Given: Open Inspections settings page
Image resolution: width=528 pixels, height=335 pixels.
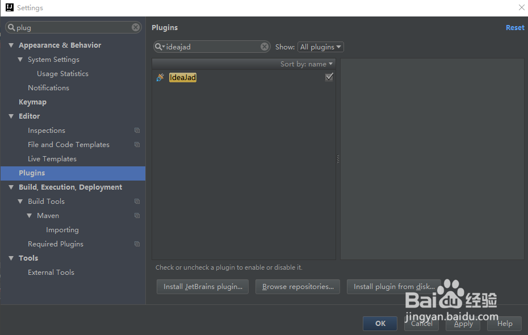Looking at the screenshot, I should tap(47, 130).
